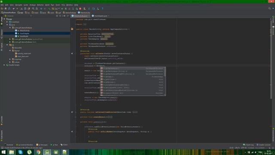Screen dimensions: 275x155
Task: Click the Open folder toolbar icon
Action: click(2, 9)
